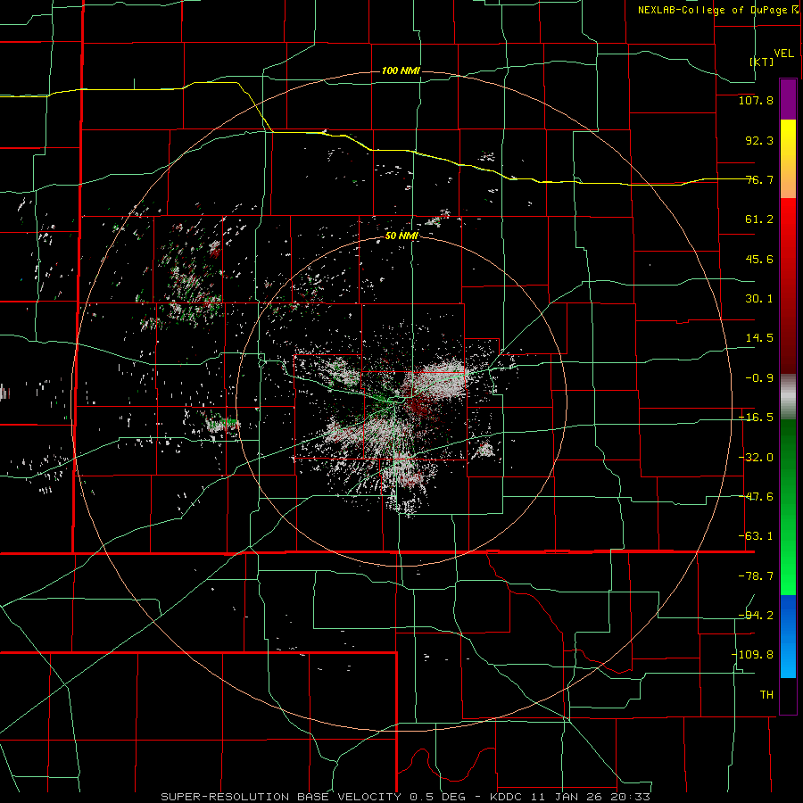Click the -63.1 velocity scale value
Screen dimensions: 803x803
(756, 536)
